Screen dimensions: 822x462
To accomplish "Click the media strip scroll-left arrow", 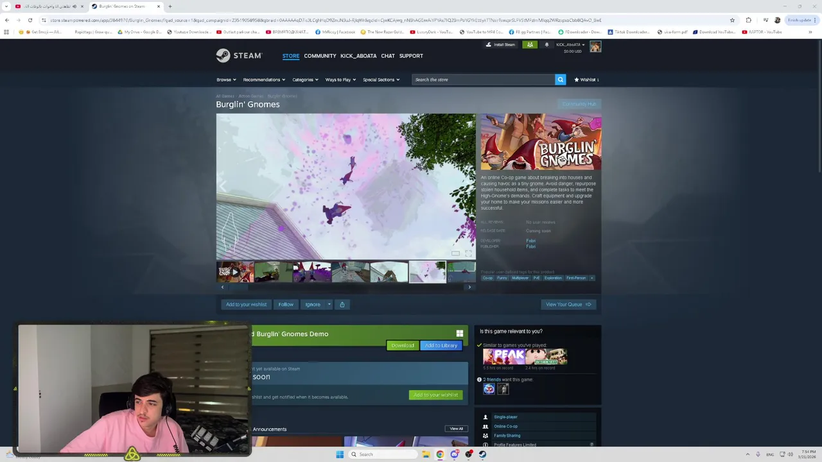I will [222, 287].
